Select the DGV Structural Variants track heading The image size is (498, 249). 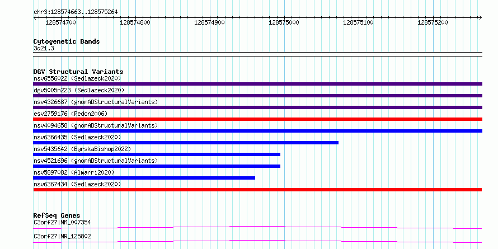coord(78,72)
